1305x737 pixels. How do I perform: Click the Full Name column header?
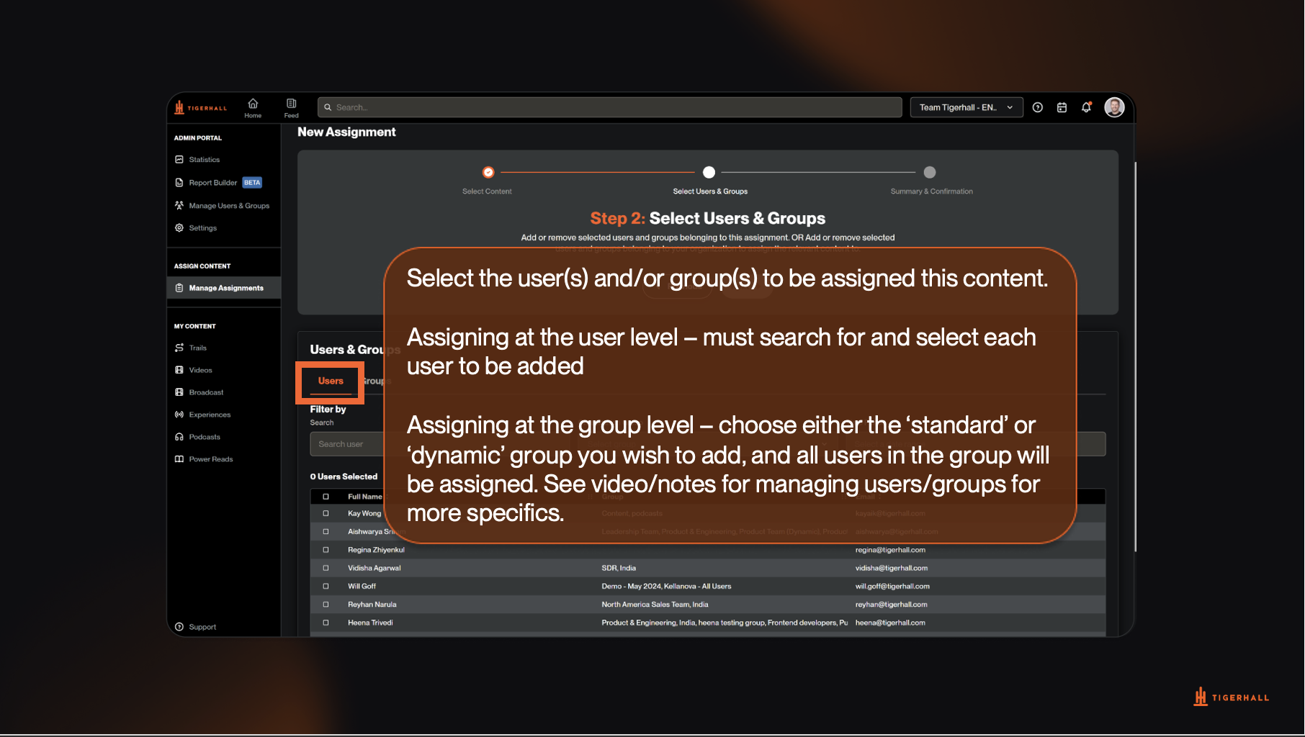[x=364, y=497]
